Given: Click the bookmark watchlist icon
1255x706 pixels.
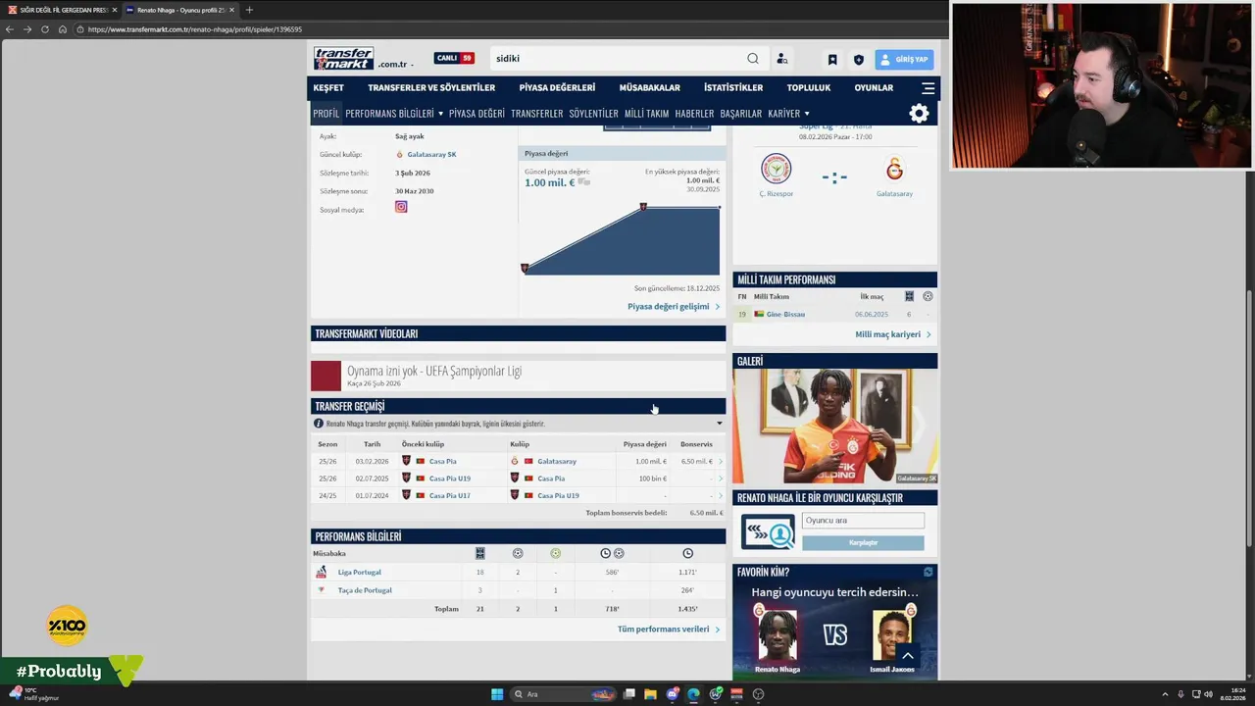Looking at the screenshot, I should point(832,60).
